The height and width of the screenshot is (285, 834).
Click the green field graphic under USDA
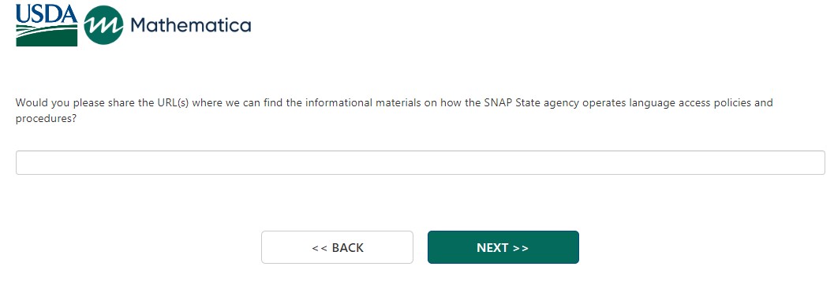[47, 35]
